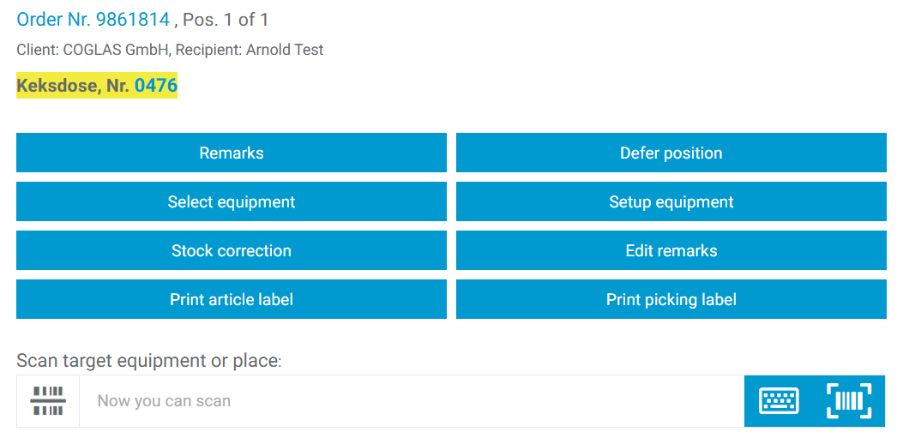Open order number 9861814 link
Screen dimensions: 909x444
133,20
